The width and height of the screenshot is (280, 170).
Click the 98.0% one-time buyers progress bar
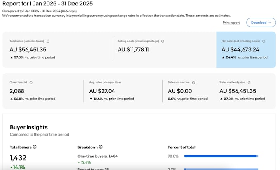(x=221, y=156)
